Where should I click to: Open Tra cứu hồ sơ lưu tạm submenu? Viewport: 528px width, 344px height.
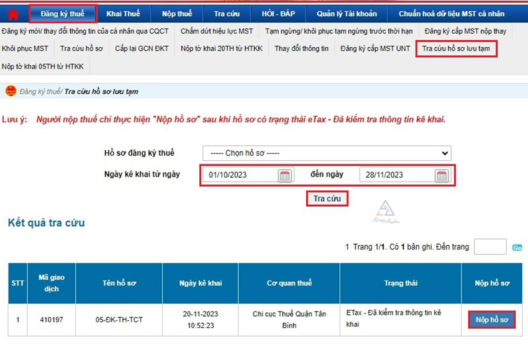tap(456, 48)
